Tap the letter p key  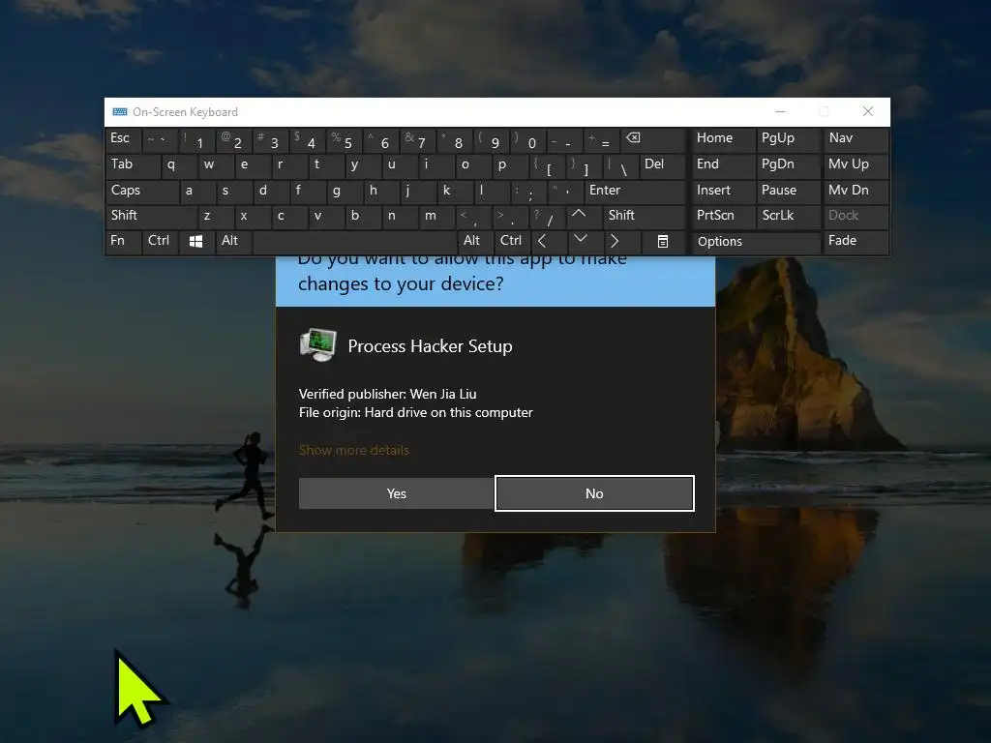coord(509,164)
